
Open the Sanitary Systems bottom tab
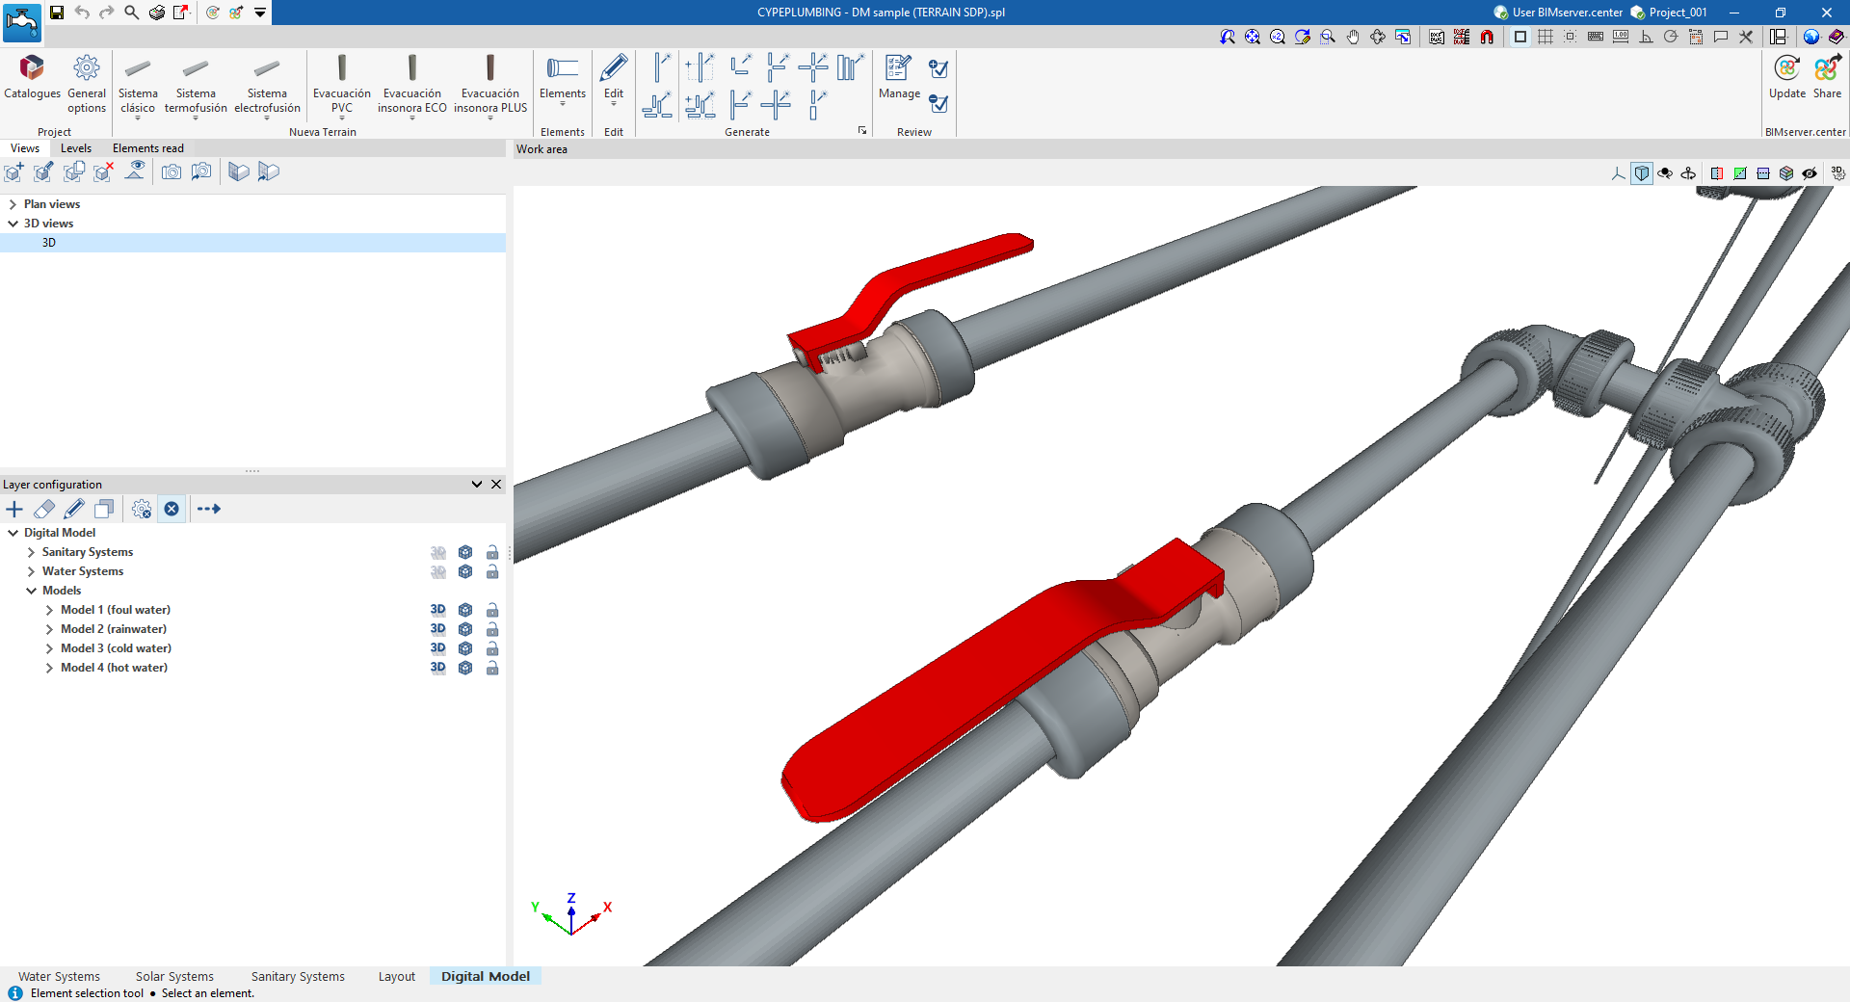298,976
